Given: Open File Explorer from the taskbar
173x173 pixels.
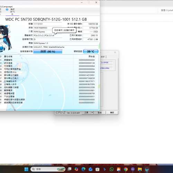Looking at the screenshot, I should [140, 169].
